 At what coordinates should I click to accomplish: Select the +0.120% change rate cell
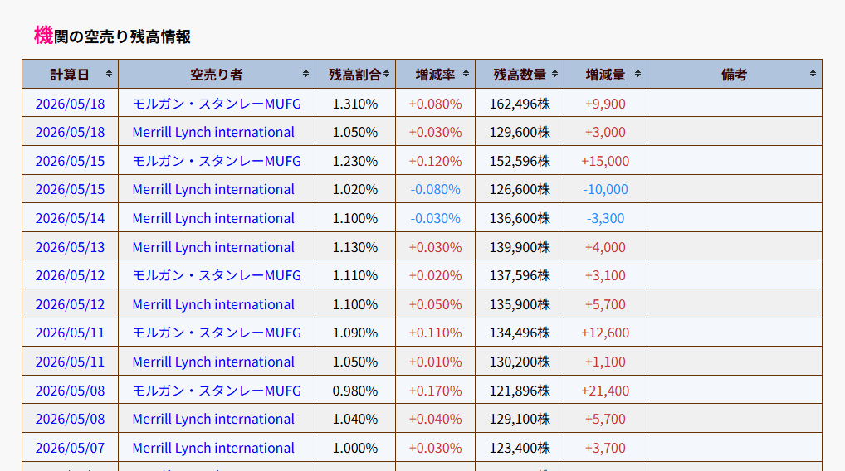tap(436, 161)
